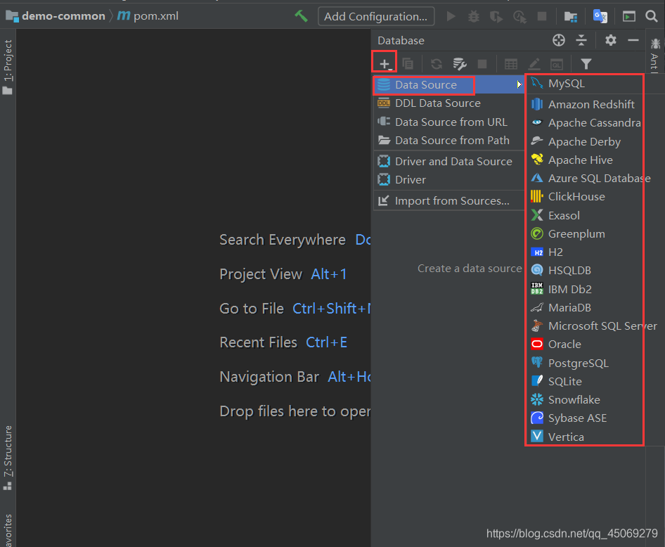The width and height of the screenshot is (665, 547).
Task: Click the collapse-all icon in the Database header
Action: (x=581, y=40)
